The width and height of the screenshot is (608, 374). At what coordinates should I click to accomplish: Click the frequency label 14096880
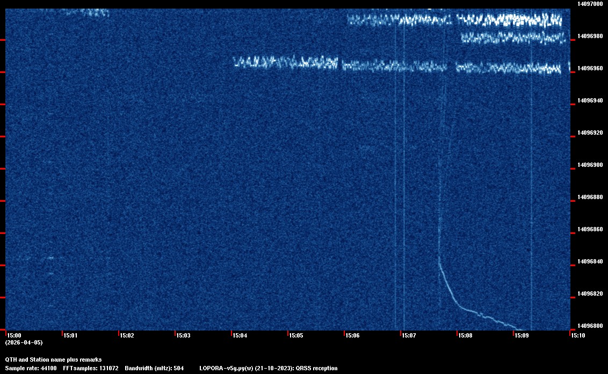point(590,197)
